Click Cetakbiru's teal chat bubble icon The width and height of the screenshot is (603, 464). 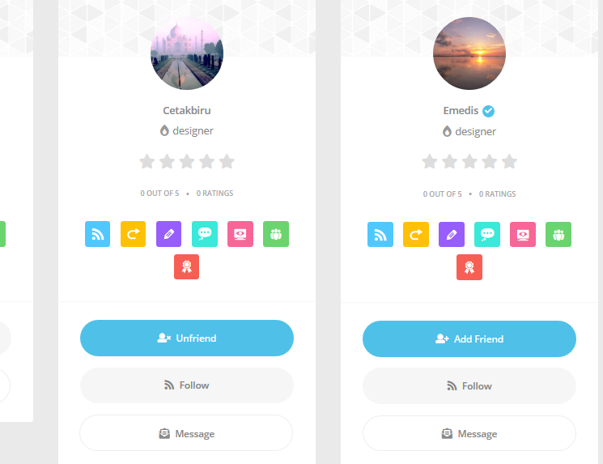pos(205,234)
